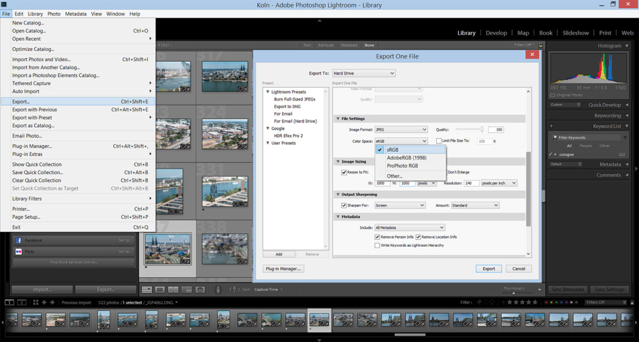Open the Image Format dropdown
Screen dimensions: 639x342
pos(401,129)
